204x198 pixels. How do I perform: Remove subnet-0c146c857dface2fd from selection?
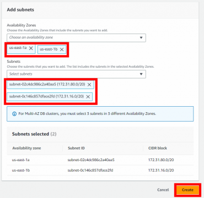point(88,97)
